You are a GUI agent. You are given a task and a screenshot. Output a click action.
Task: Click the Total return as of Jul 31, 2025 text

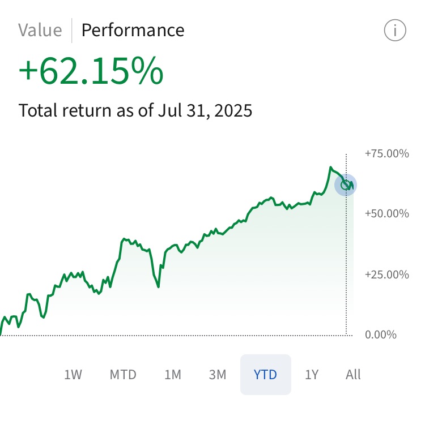tap(135, 110)
